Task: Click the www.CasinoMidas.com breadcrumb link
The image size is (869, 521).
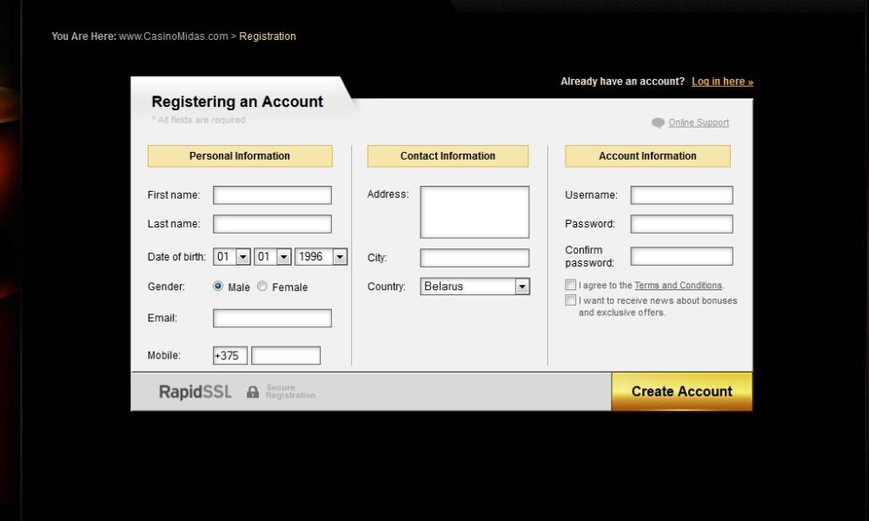Action: click(173, 36)
